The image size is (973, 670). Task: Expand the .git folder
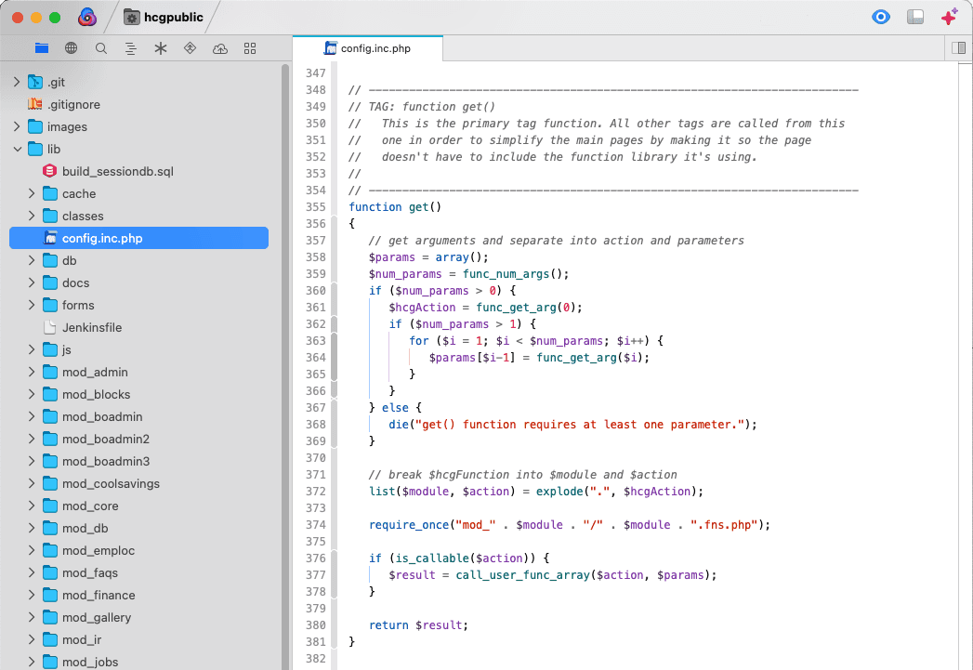[17, 82]
